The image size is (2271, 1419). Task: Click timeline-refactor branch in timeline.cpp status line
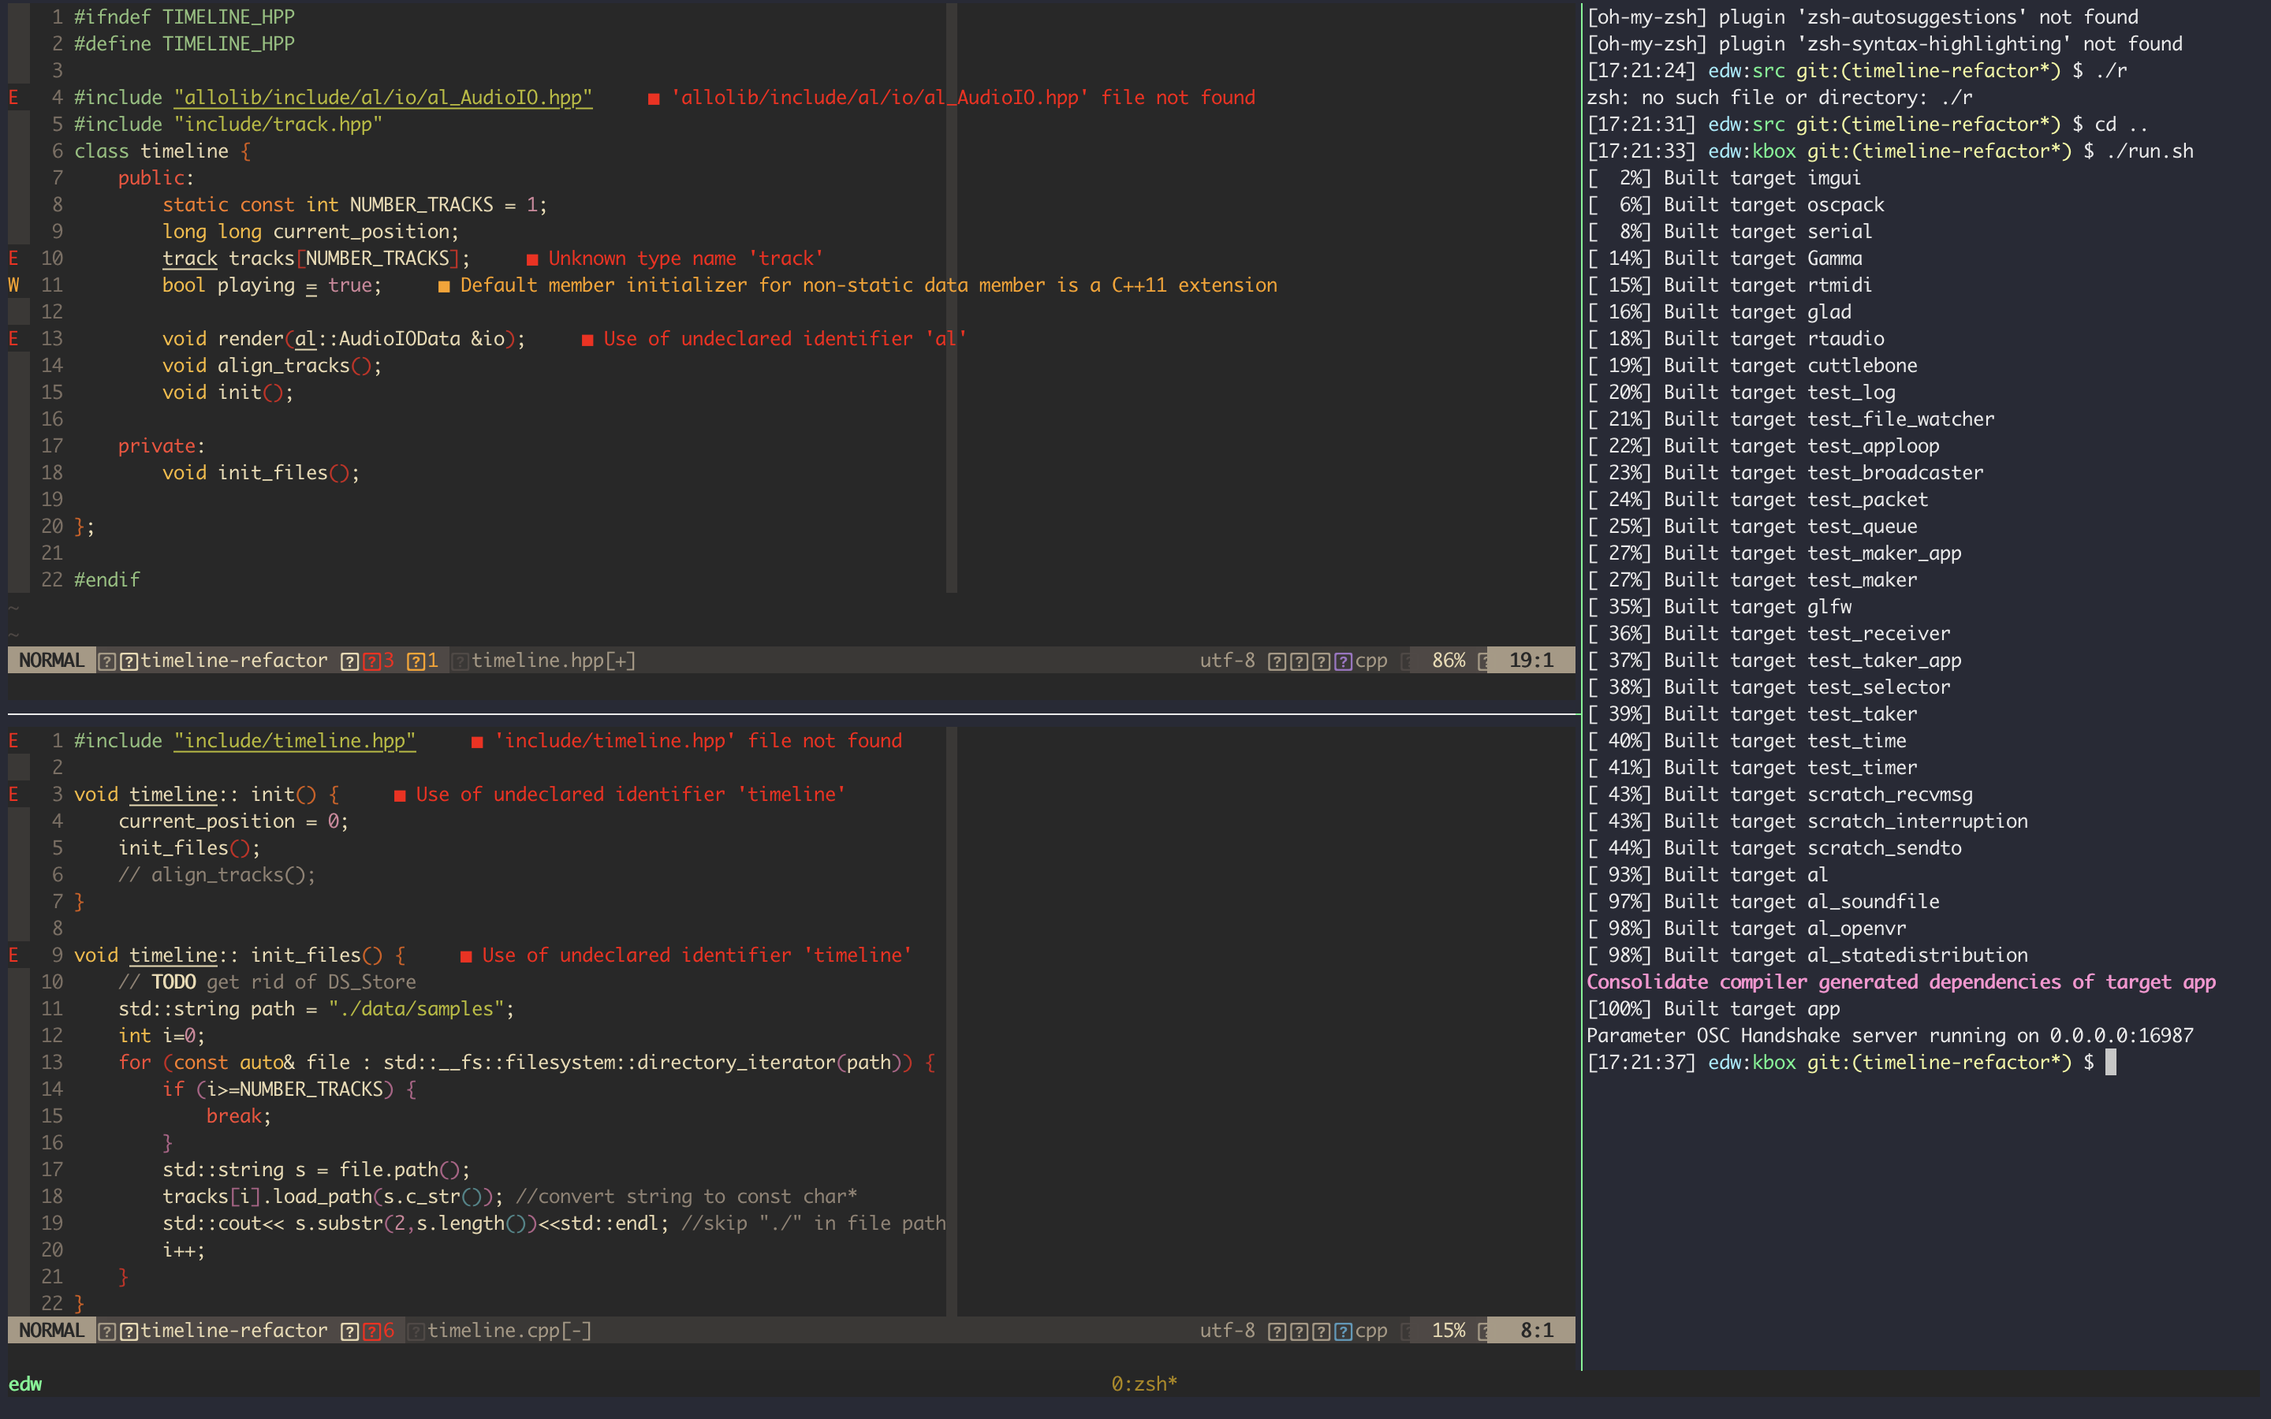[233, 1331]
